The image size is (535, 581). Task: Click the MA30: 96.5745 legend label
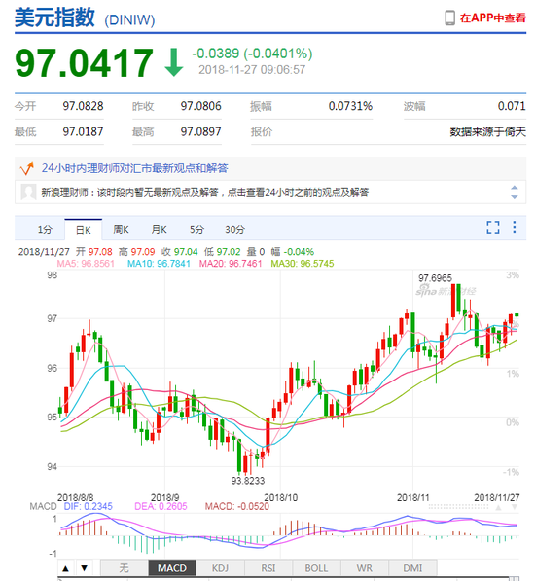pos(303,264)
